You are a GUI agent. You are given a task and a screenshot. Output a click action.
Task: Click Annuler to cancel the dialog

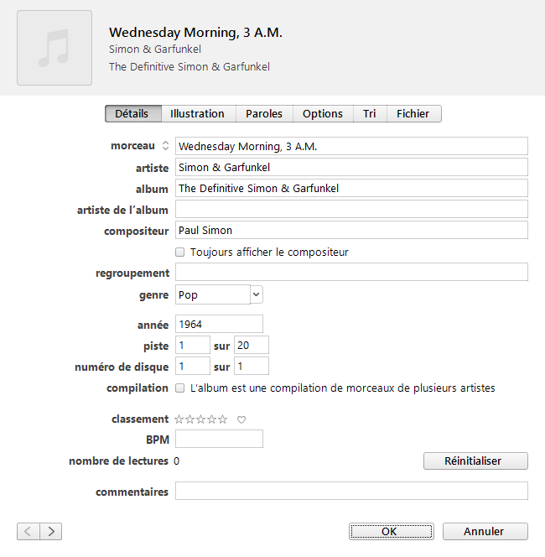pos(485,532)
